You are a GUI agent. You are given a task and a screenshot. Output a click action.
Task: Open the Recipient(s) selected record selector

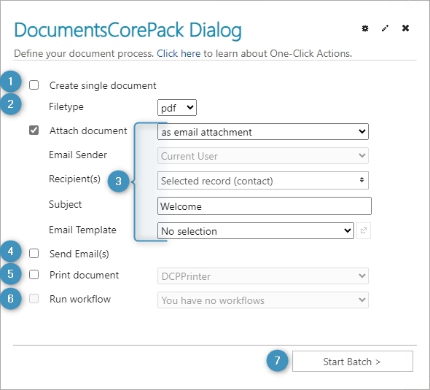tap(263, 181)
